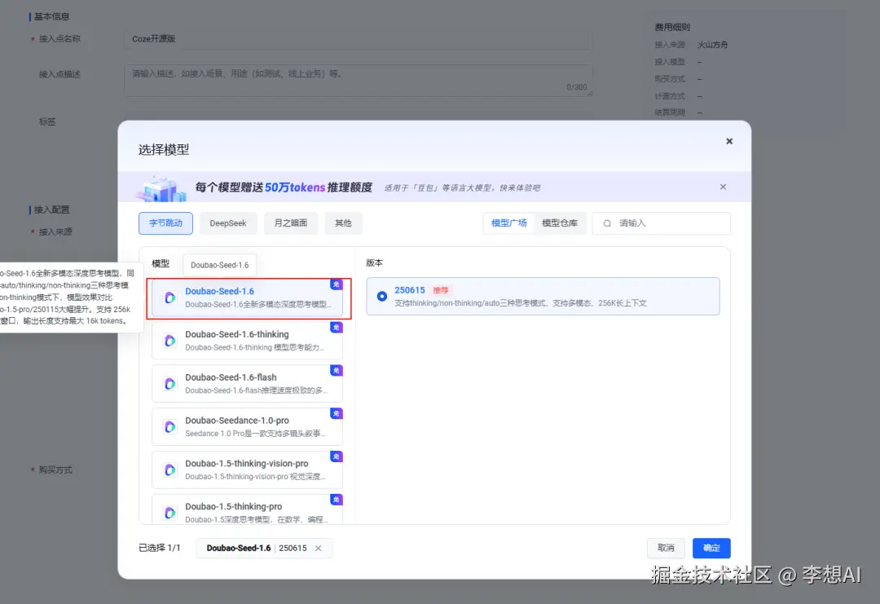This screenshot has width=880, height=604.
Task: Click the 接入点名称 field containing Coze开源版
Action: (358, 39)
